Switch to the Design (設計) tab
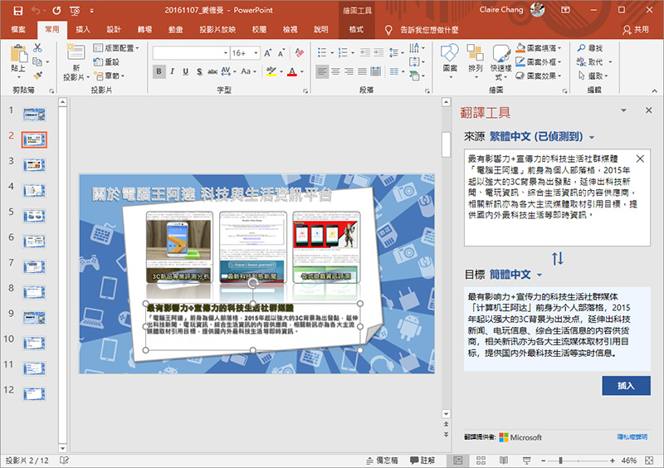 tap(114, 29)
